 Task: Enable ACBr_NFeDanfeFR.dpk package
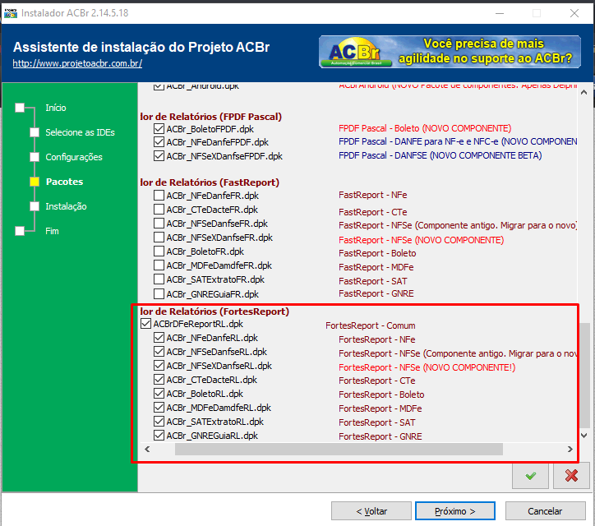(159, 196)
